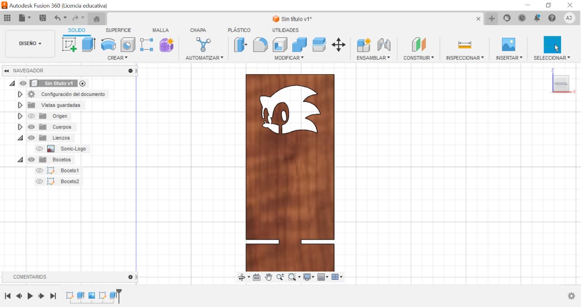Switch to the MALLA tab
This screenshot has width=581, height=307.
161,30
